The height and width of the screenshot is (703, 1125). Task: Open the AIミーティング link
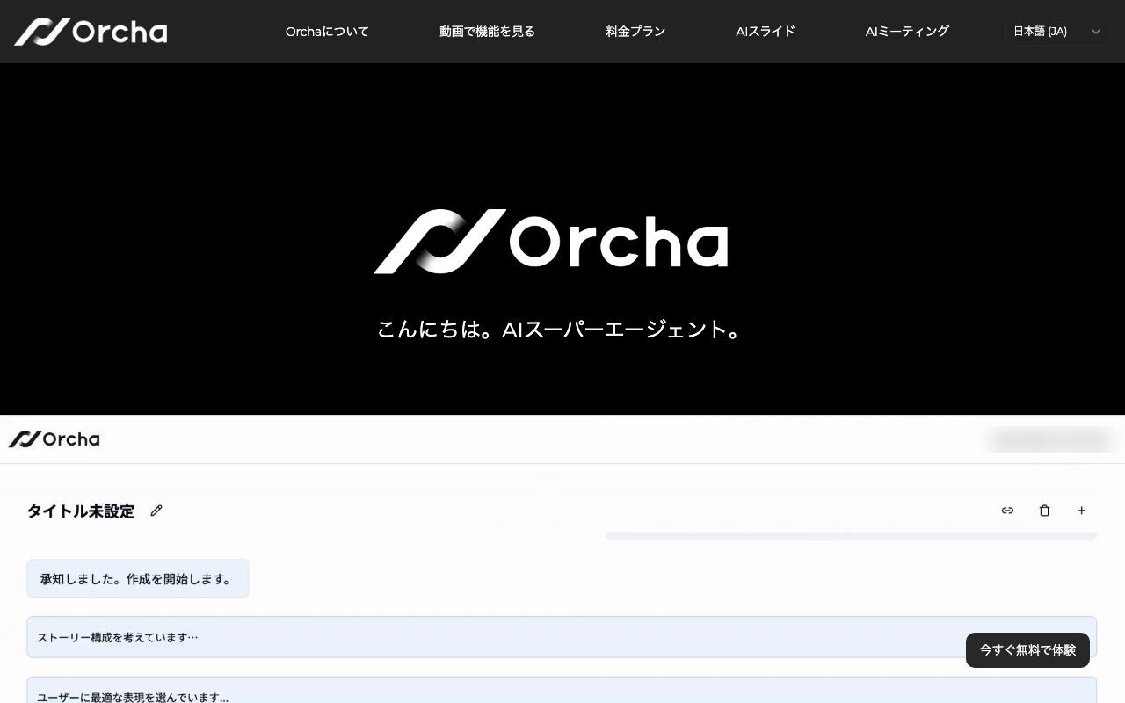point(907,32)
